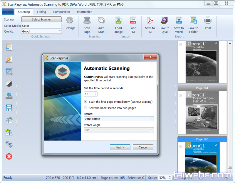The image size is (235, 183).
Task: Click the Load PDF icon
Action: tap(133, 21)
